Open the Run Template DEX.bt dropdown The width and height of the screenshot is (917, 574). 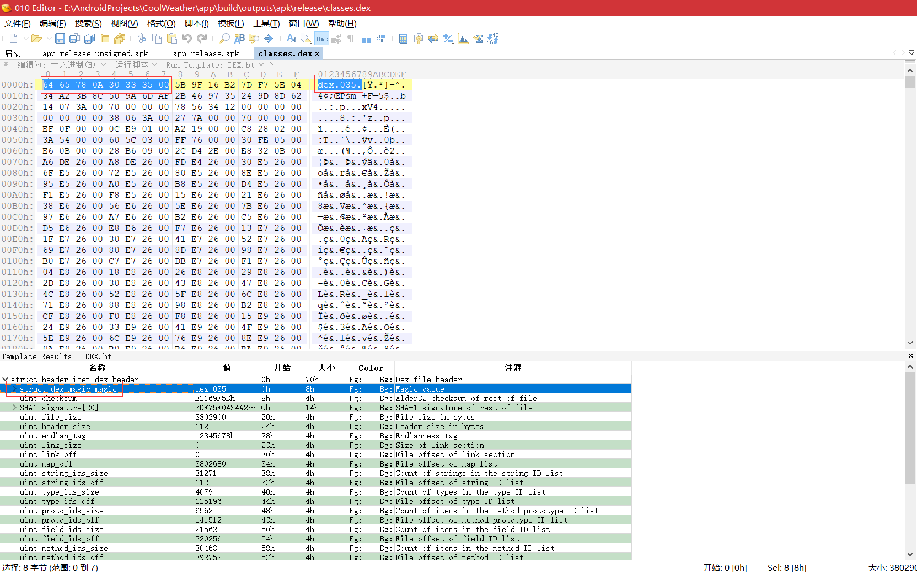261,64
